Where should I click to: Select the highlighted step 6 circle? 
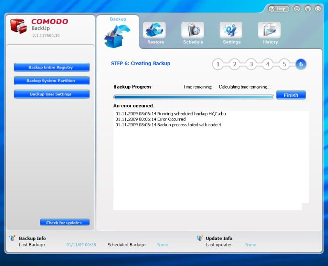(x=301, y=64)
